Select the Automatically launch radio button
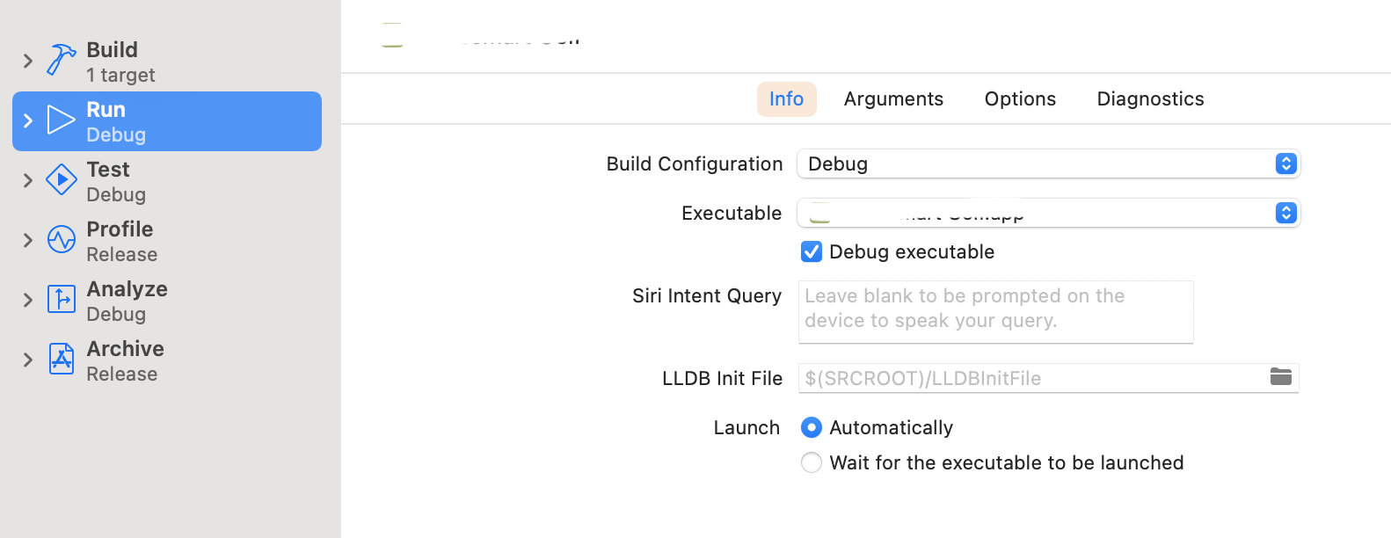Viewport: 1391px width, 538px height. coord(811,427)
